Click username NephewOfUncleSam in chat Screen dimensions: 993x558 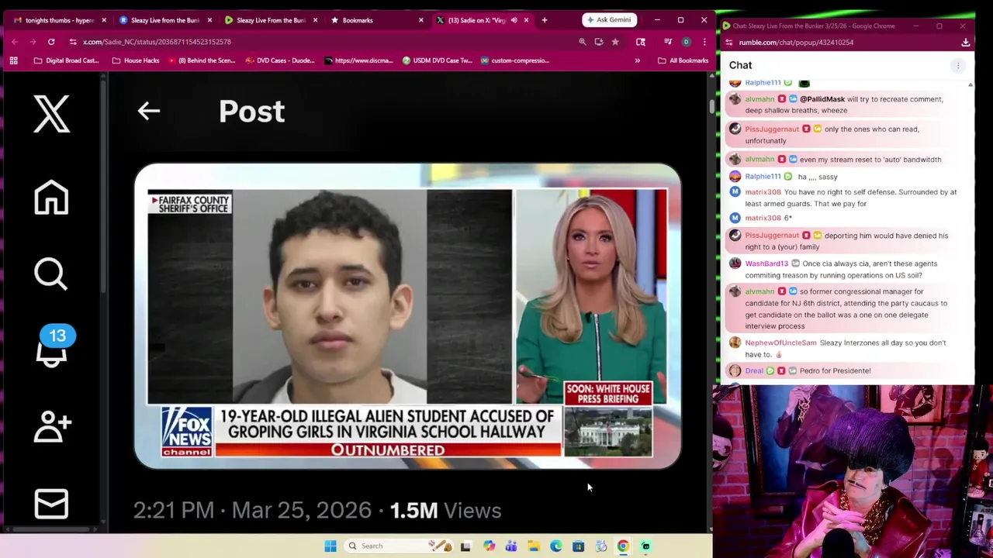point(780,343)
